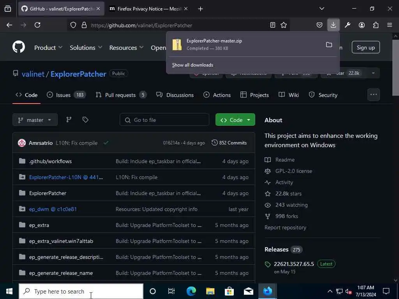Open the branches icon next to master

(x=69, y=120)
